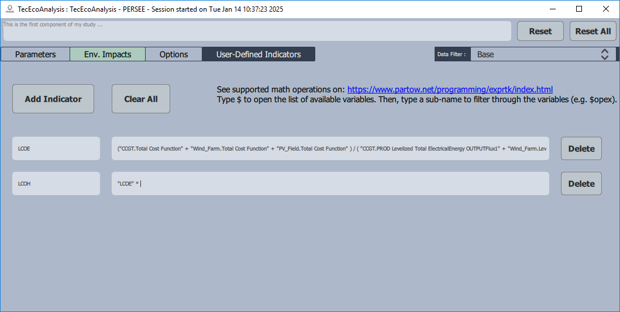Open the Parameters tab
This screenshot has height=312, width=620.
tap(35, 54)
